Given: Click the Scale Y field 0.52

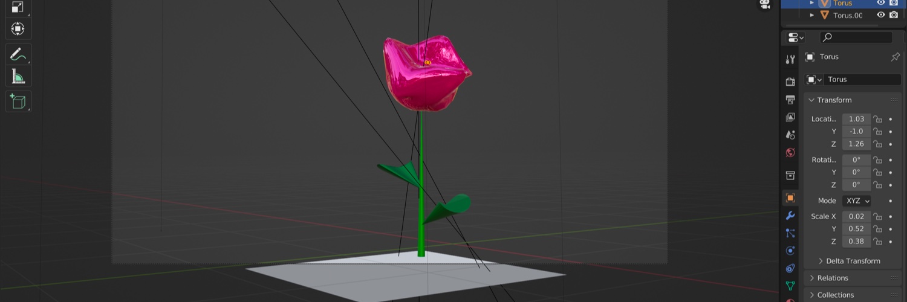Looking at the screenshot, I should (857, 229).
